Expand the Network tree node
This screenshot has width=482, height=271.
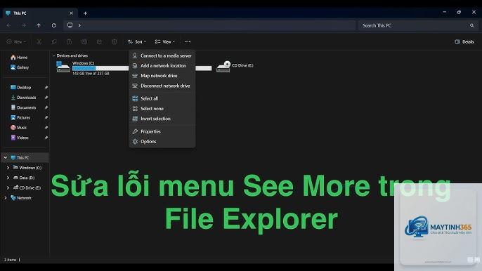point(6,198)
